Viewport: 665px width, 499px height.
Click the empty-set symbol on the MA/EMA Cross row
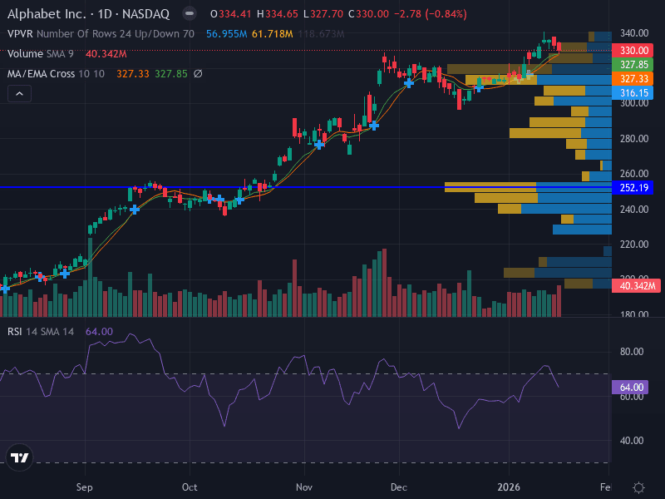tap(198, 74)
